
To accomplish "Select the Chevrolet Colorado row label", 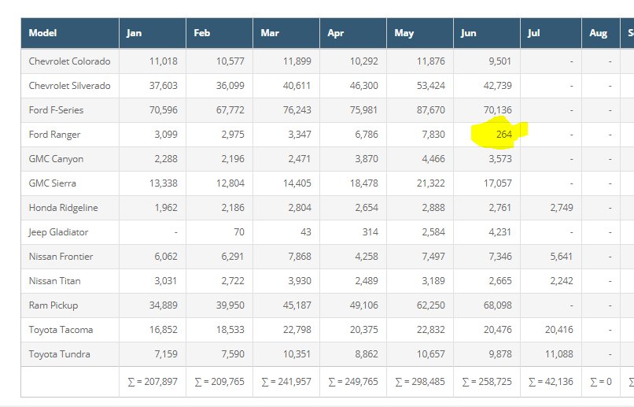I will pos(69,61).
